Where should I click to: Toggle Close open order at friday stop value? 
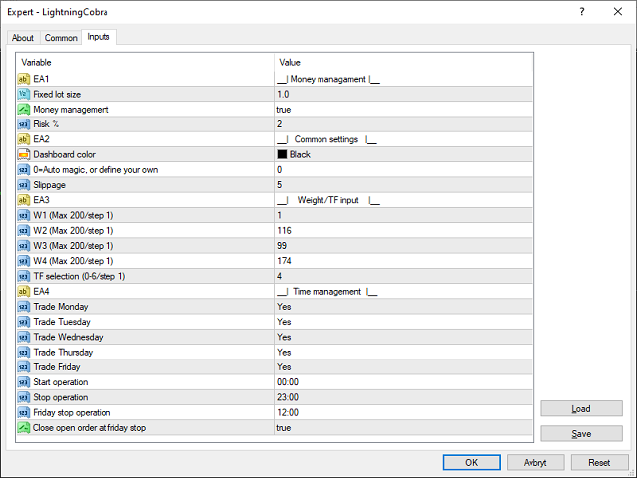click(x=285, y=427)
